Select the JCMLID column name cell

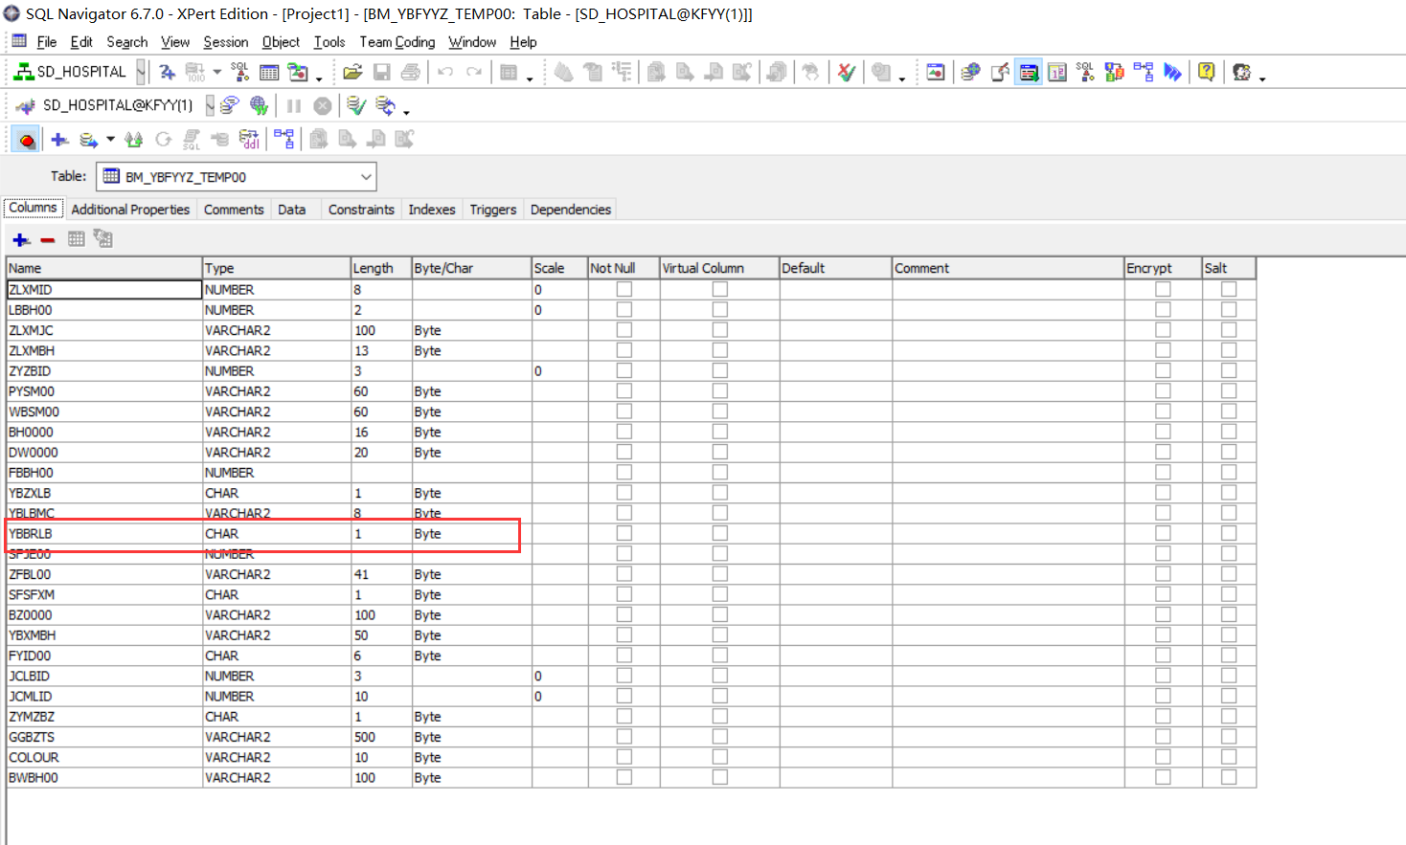(104, 696)
